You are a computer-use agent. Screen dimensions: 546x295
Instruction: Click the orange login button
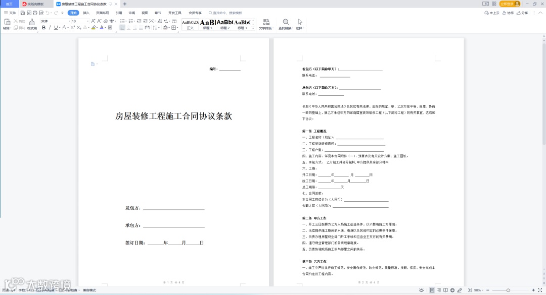tap(510, 4)
